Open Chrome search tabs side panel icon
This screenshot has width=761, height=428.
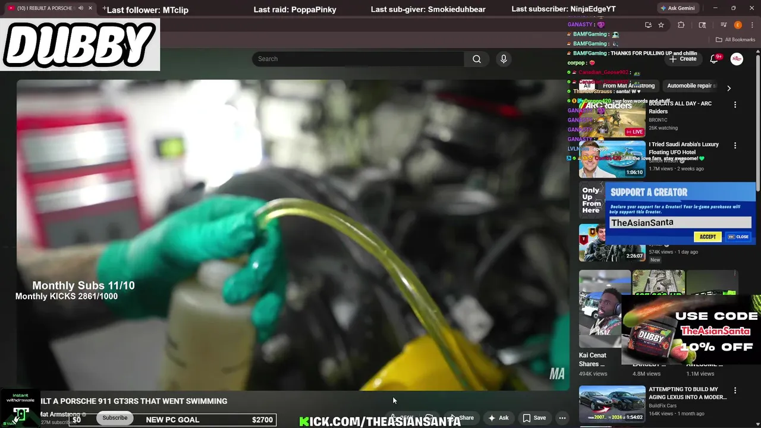pyautogui.click(x=702, y=25)
